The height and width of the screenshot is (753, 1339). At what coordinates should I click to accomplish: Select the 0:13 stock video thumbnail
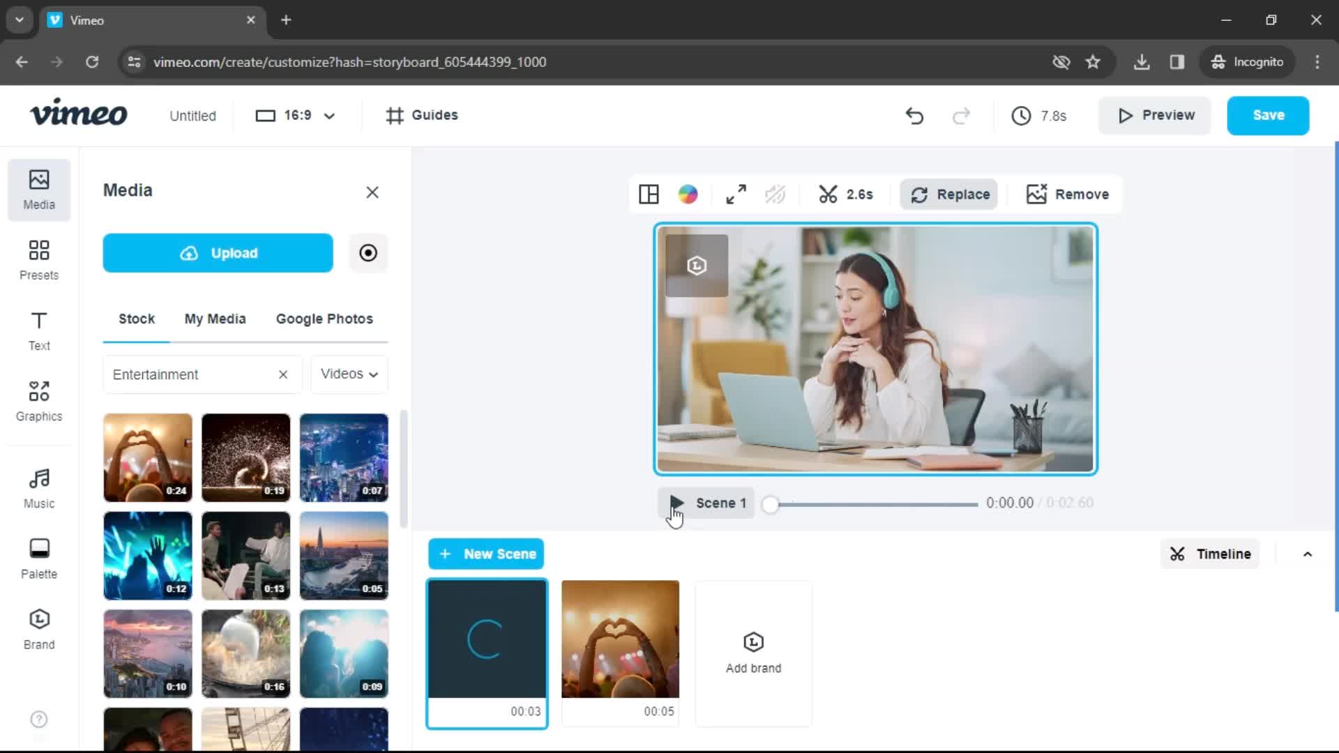pyautogui.click(x=245, y=556)
